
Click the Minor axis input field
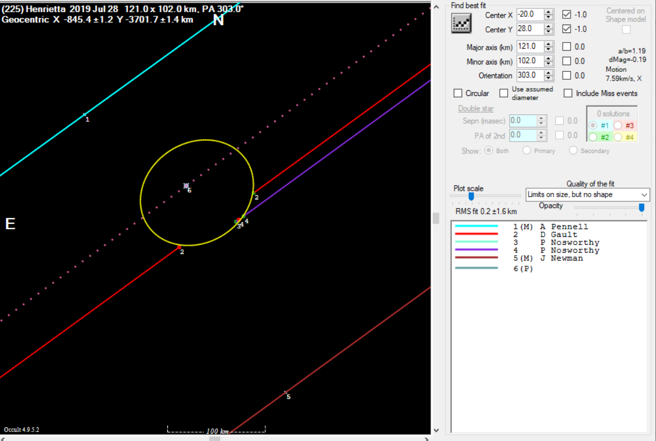(x=531, y=61)
